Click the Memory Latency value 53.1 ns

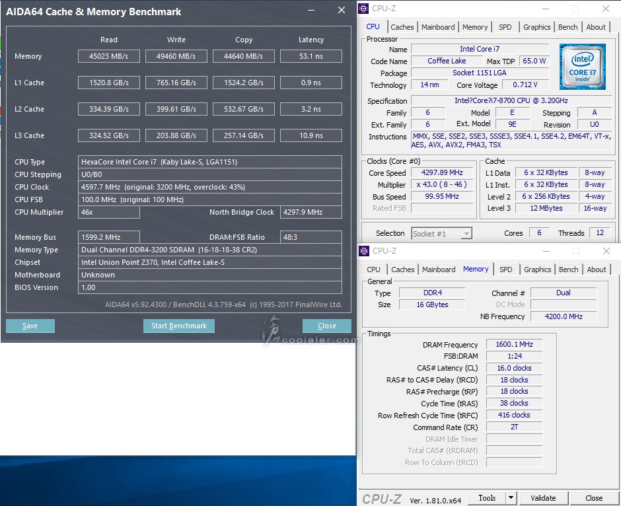coord(311,56)
